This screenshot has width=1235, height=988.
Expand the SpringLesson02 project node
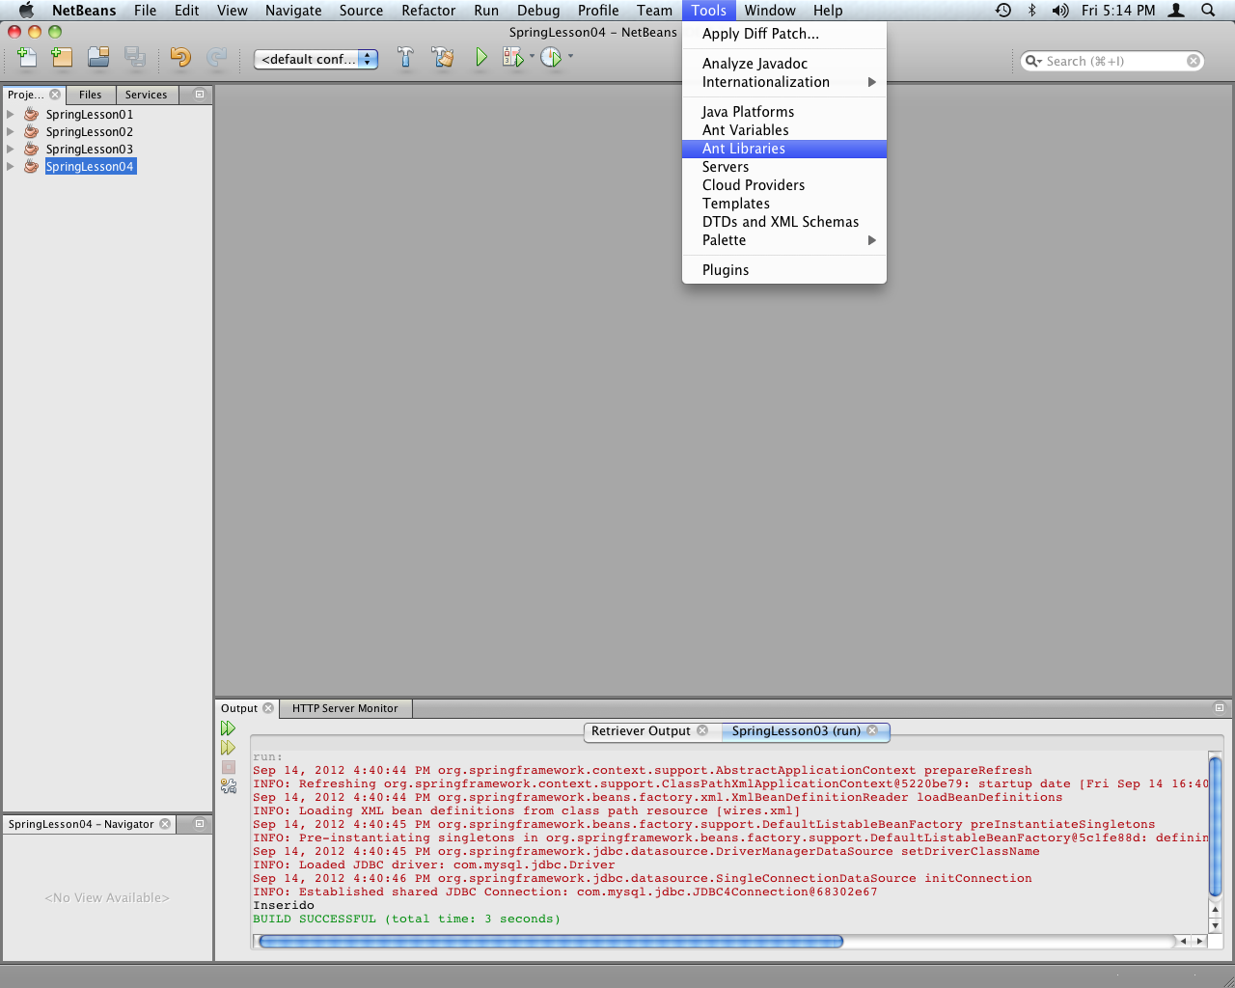[x=11, y=131]
